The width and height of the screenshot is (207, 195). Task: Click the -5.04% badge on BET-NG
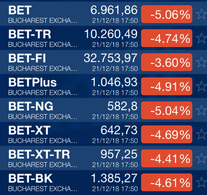[x=167, y=110]
